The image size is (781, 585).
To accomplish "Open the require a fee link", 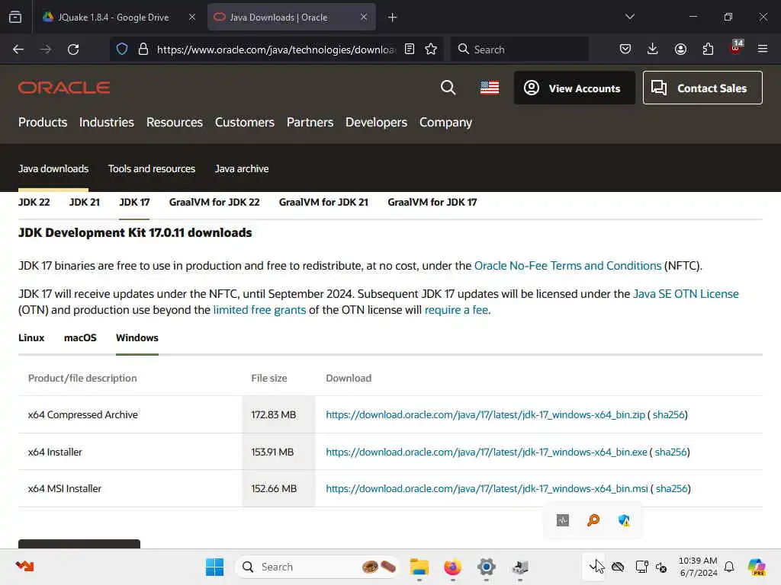I will (x=456, y=310).
